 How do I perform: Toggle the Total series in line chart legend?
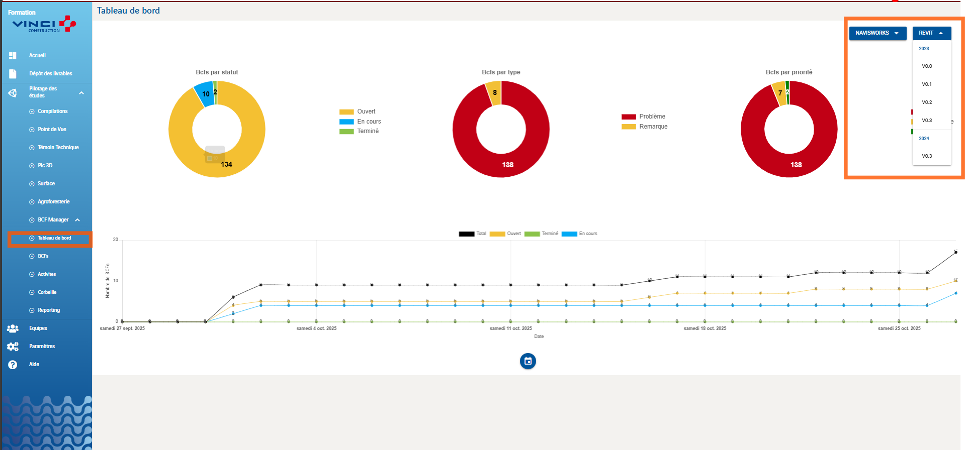472,234
